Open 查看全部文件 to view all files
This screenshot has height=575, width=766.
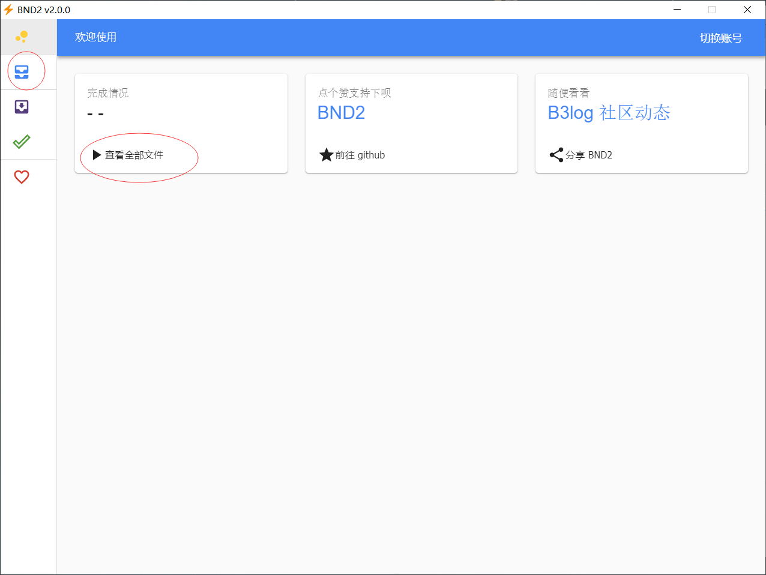click(134, 155)
